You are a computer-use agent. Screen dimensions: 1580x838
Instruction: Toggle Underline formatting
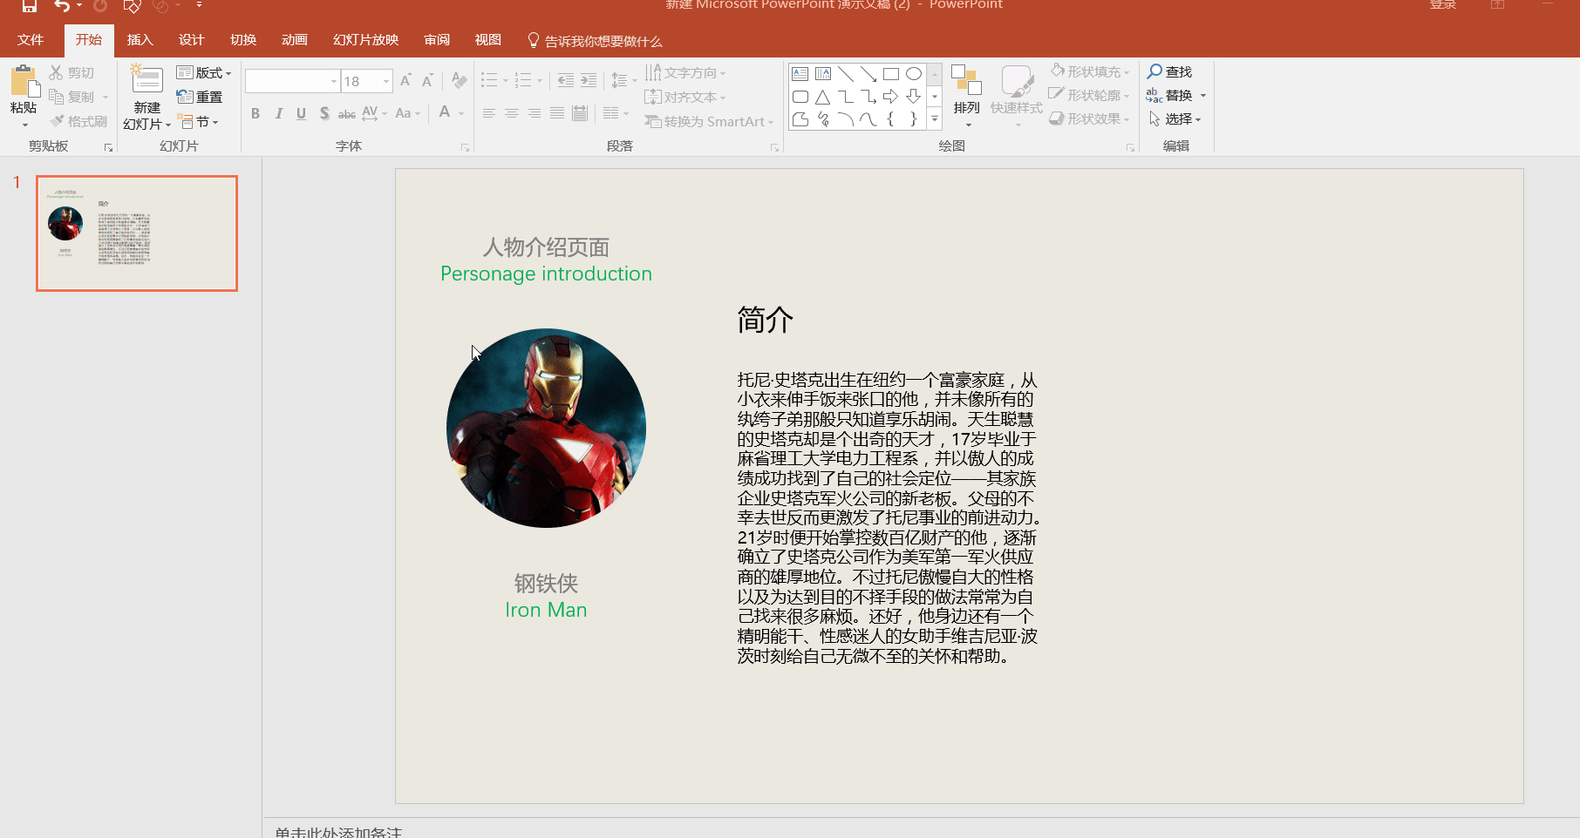(301, 113)
